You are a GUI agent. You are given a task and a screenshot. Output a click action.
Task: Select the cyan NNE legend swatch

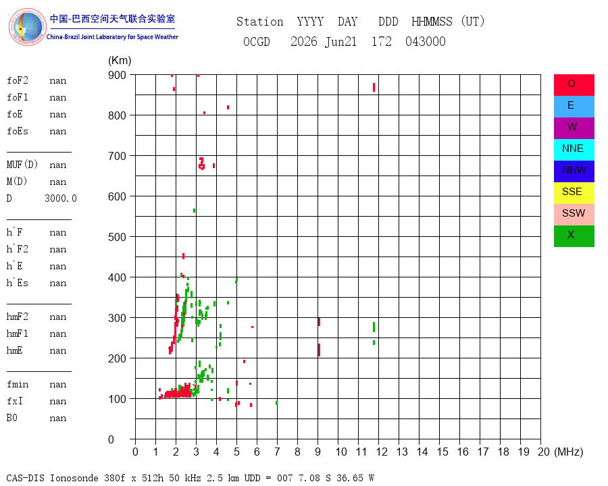574,150
